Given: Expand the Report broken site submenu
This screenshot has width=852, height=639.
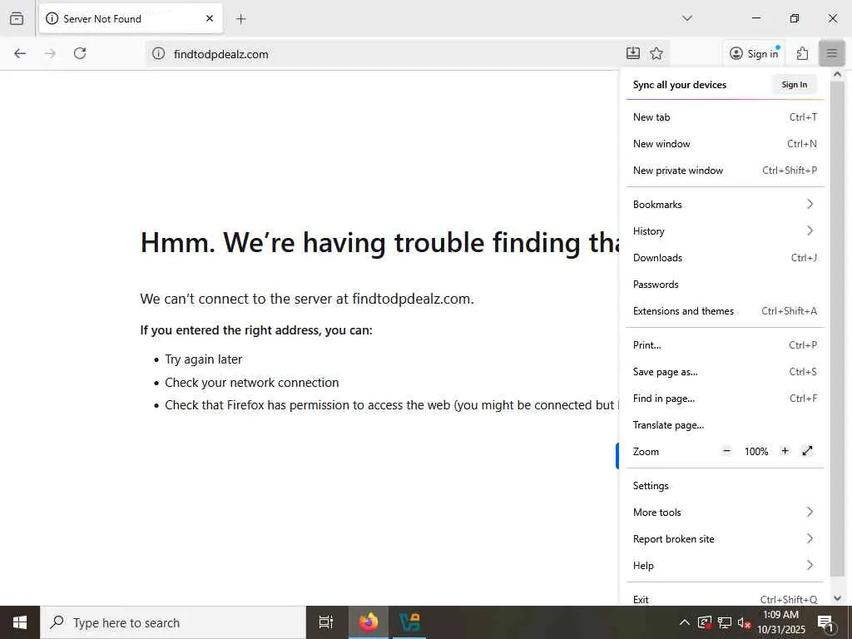Looking at the screenshot, I should [x=725, y=539].
